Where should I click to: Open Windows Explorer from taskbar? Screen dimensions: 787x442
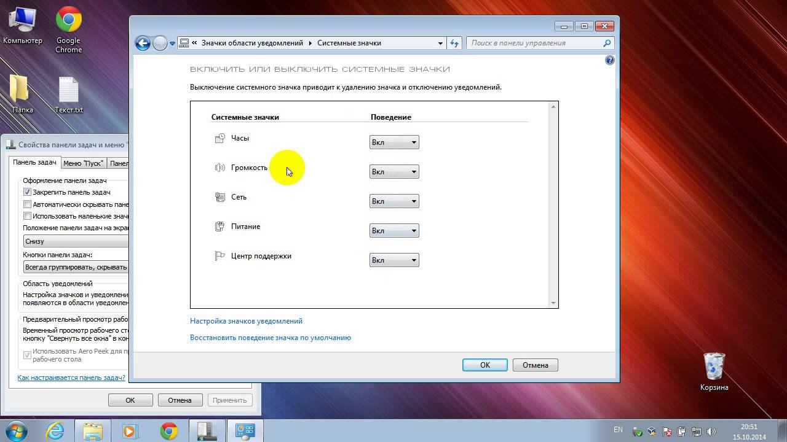tap(93, 431)
